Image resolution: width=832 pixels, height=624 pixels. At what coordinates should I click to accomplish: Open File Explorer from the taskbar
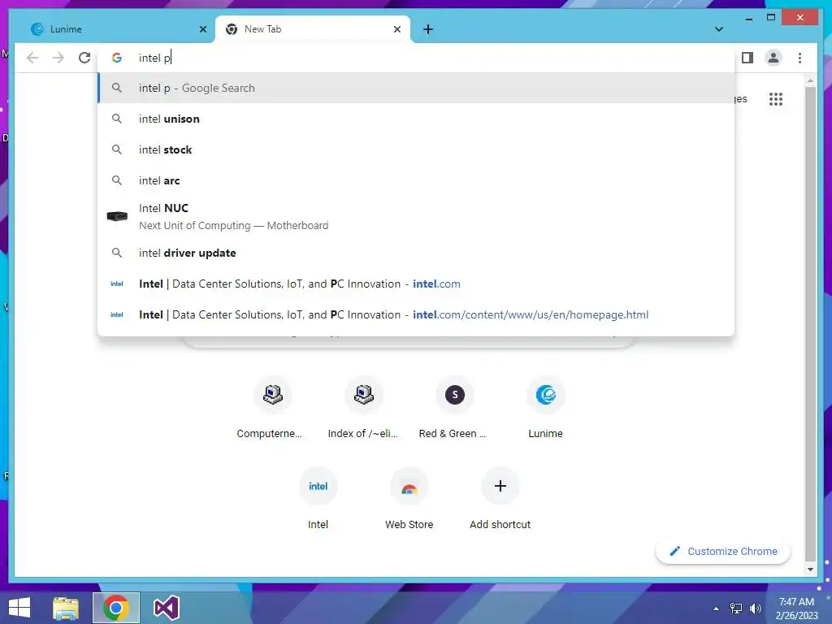pos(66,608)
